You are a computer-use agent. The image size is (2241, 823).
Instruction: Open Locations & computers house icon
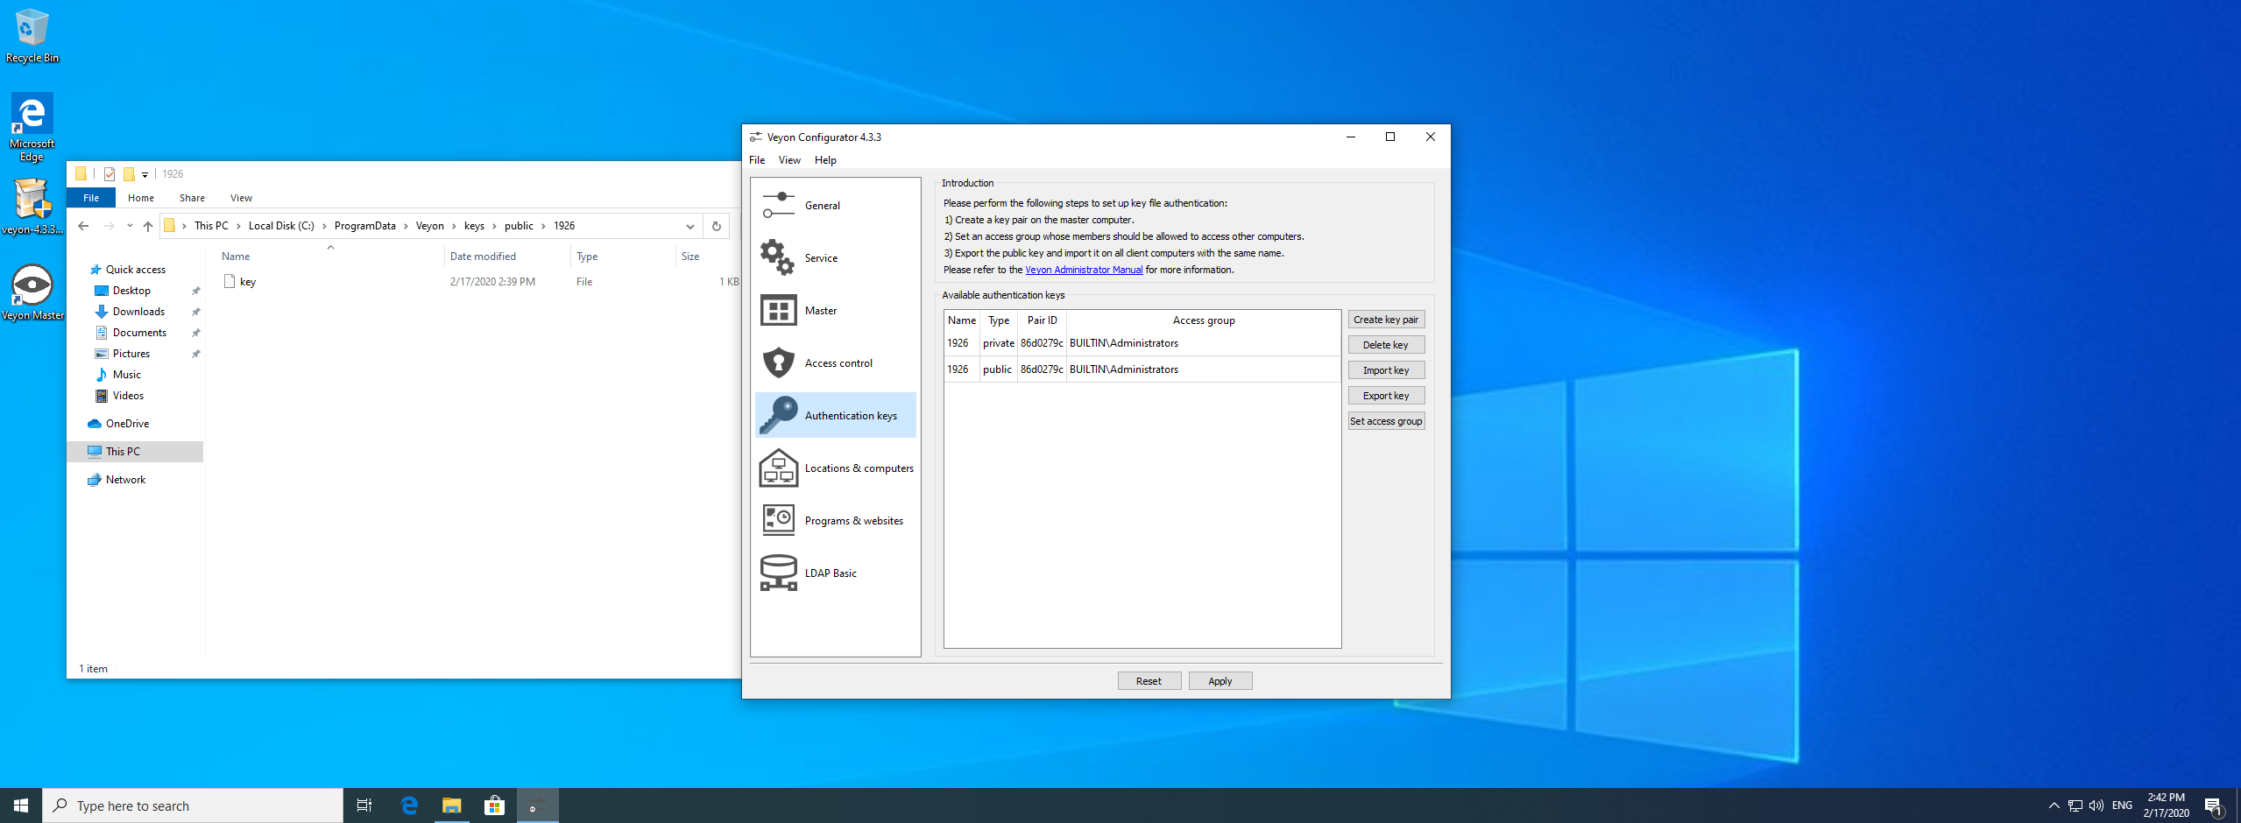[778, 468]
